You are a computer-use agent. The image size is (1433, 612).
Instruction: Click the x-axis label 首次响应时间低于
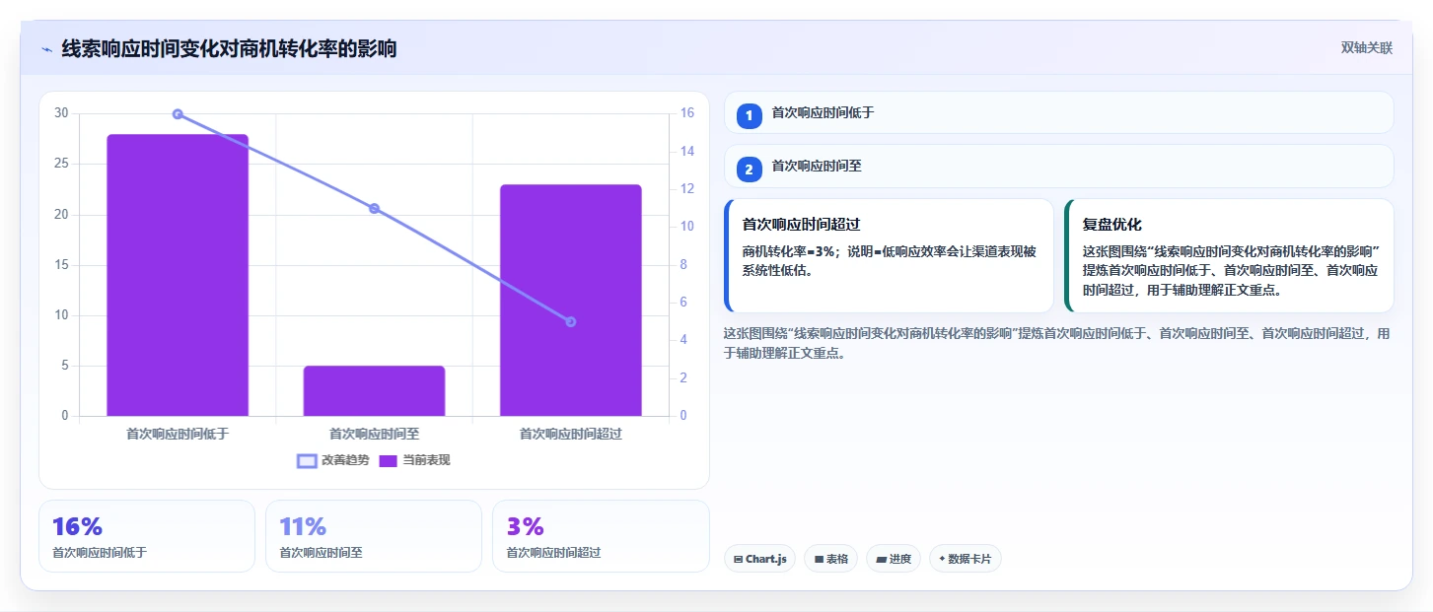(x=178, y=433)
